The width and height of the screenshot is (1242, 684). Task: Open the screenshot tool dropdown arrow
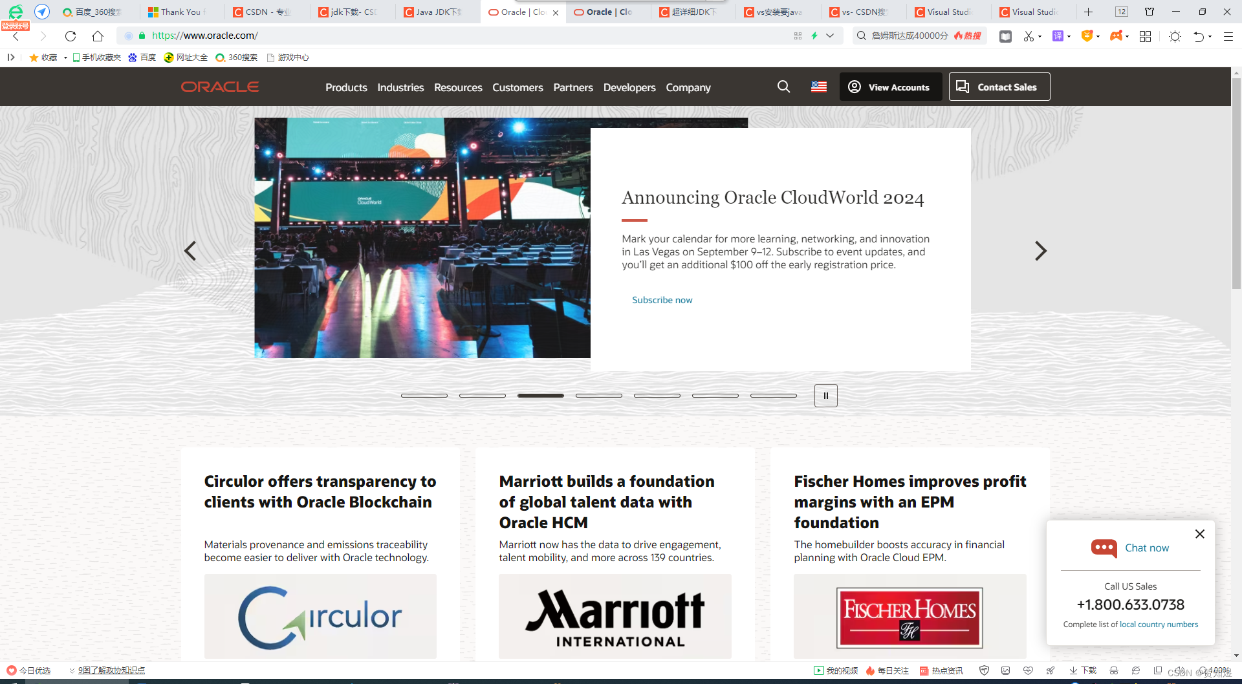tap(1040, 36)
